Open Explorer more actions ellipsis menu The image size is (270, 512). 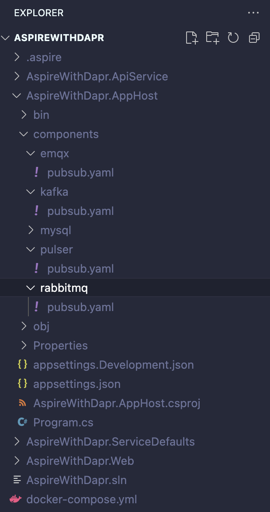(253, 13)
